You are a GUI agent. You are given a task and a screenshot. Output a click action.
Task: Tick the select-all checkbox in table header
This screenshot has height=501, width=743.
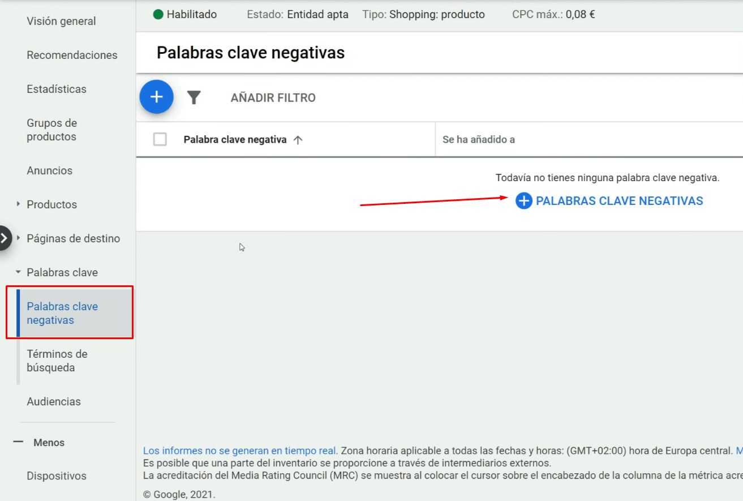(x=160, y=139)
